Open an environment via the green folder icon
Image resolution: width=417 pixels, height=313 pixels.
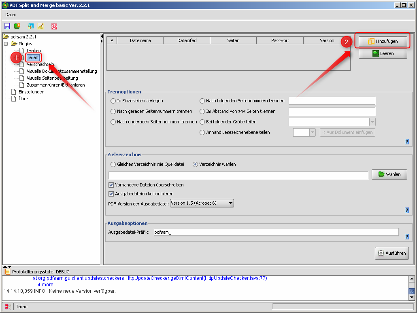[x=18, y=26]
